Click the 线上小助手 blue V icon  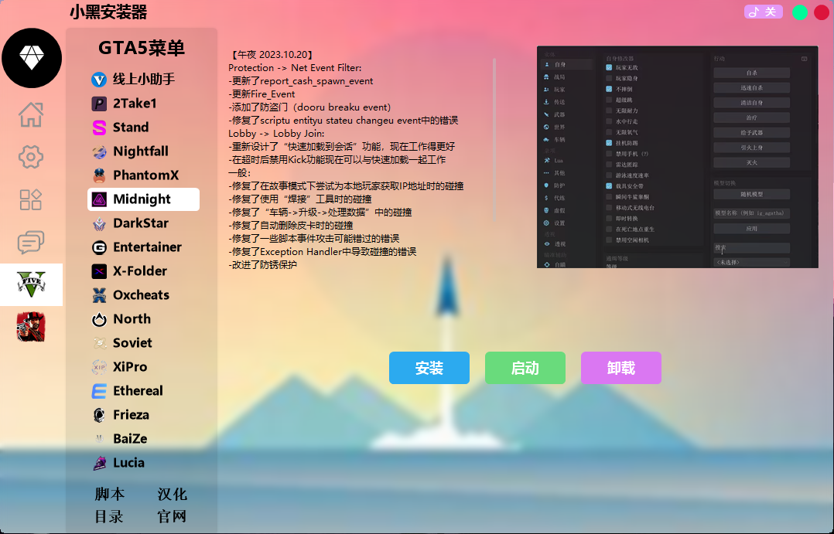[x=99, y=80]
